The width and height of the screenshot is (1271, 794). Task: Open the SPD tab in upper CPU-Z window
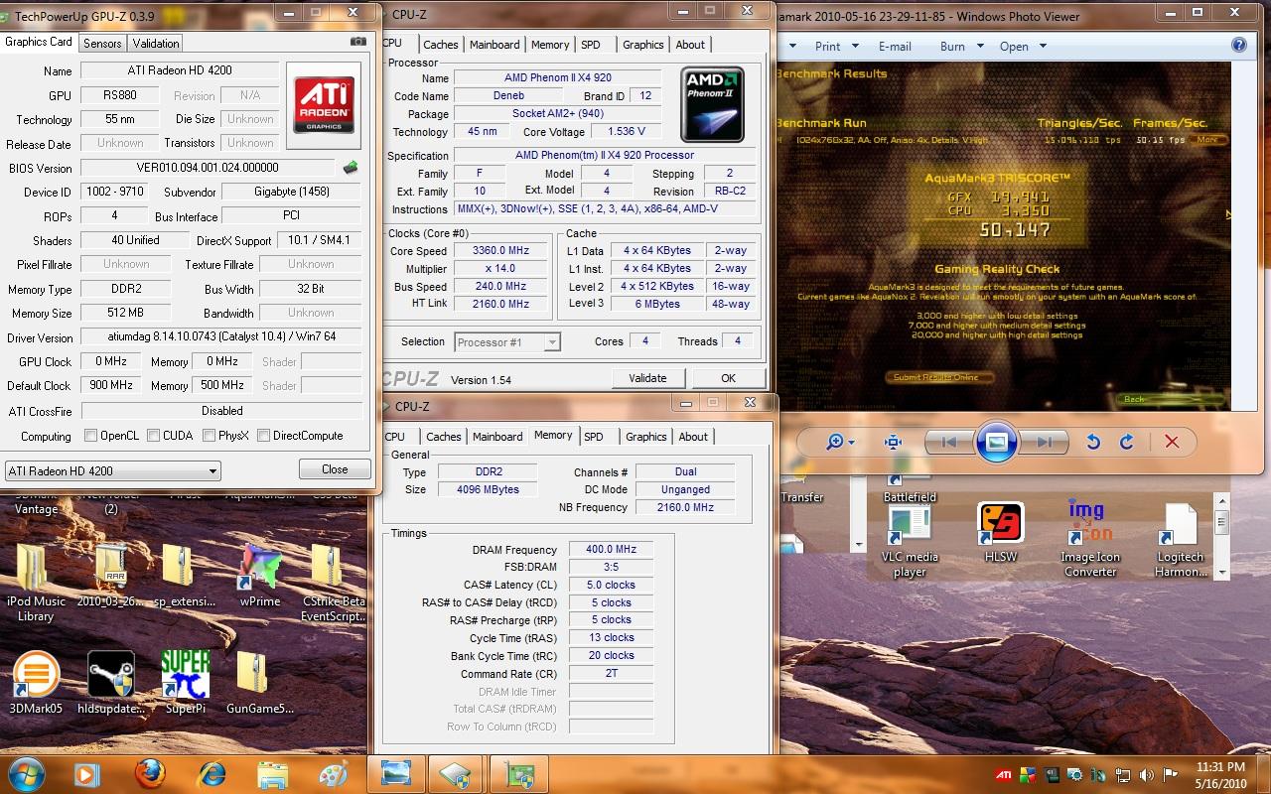pyautogui.click(x=591, y=45)
